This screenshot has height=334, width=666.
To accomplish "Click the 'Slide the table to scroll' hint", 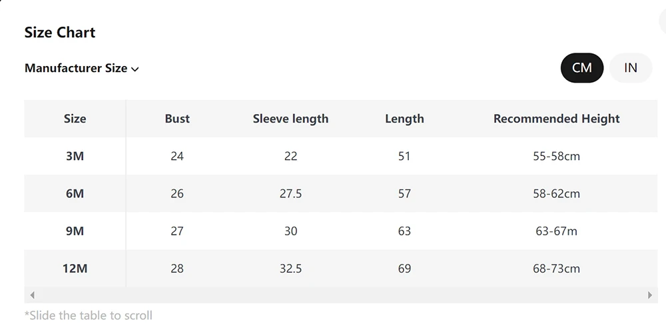I will [x=89, y=315].
